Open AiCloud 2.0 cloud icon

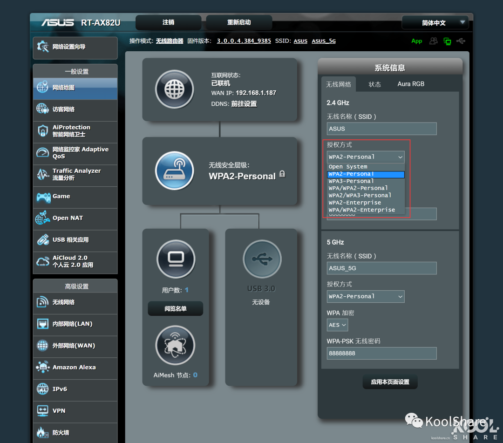click(x=43, y=261)
